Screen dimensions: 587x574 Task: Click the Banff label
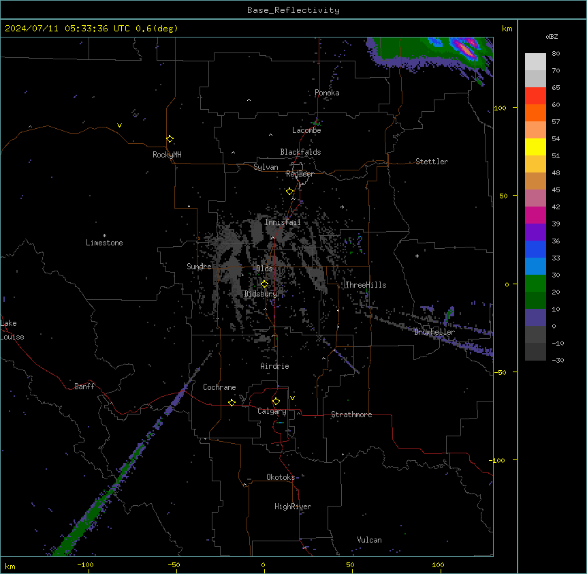click(84, 387)
